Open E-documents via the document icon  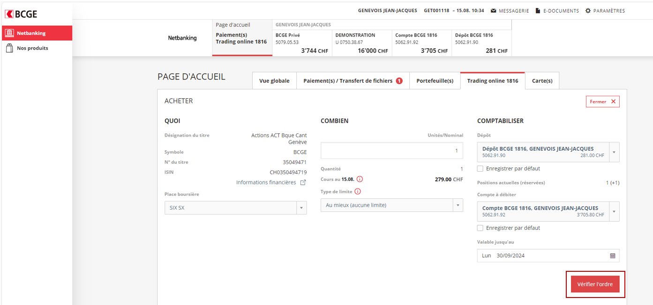pos(538,11)
